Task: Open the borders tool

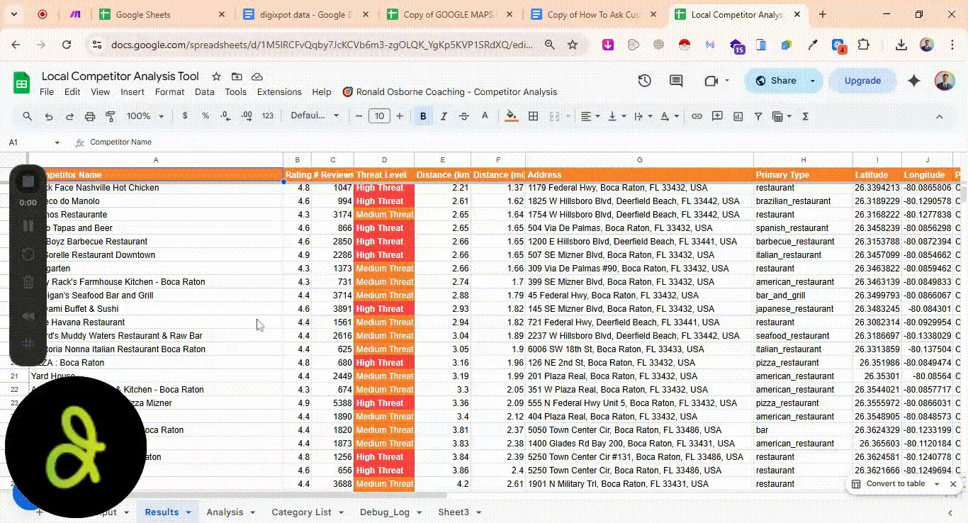Action: 533,116
